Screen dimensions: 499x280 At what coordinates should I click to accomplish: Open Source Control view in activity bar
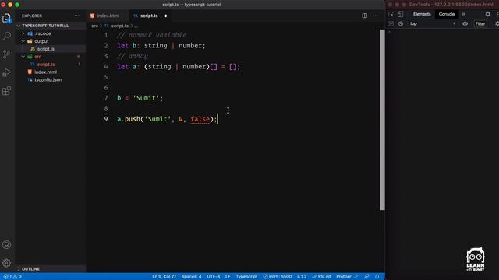(7, 54)
